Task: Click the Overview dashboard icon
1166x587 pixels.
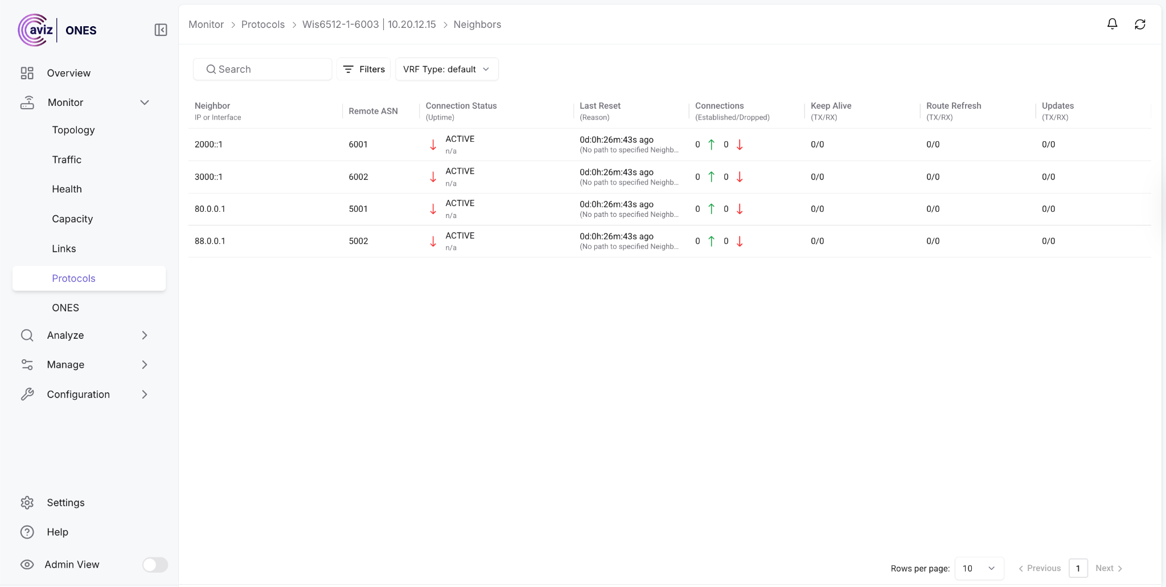Action: (x=27, y=73)
